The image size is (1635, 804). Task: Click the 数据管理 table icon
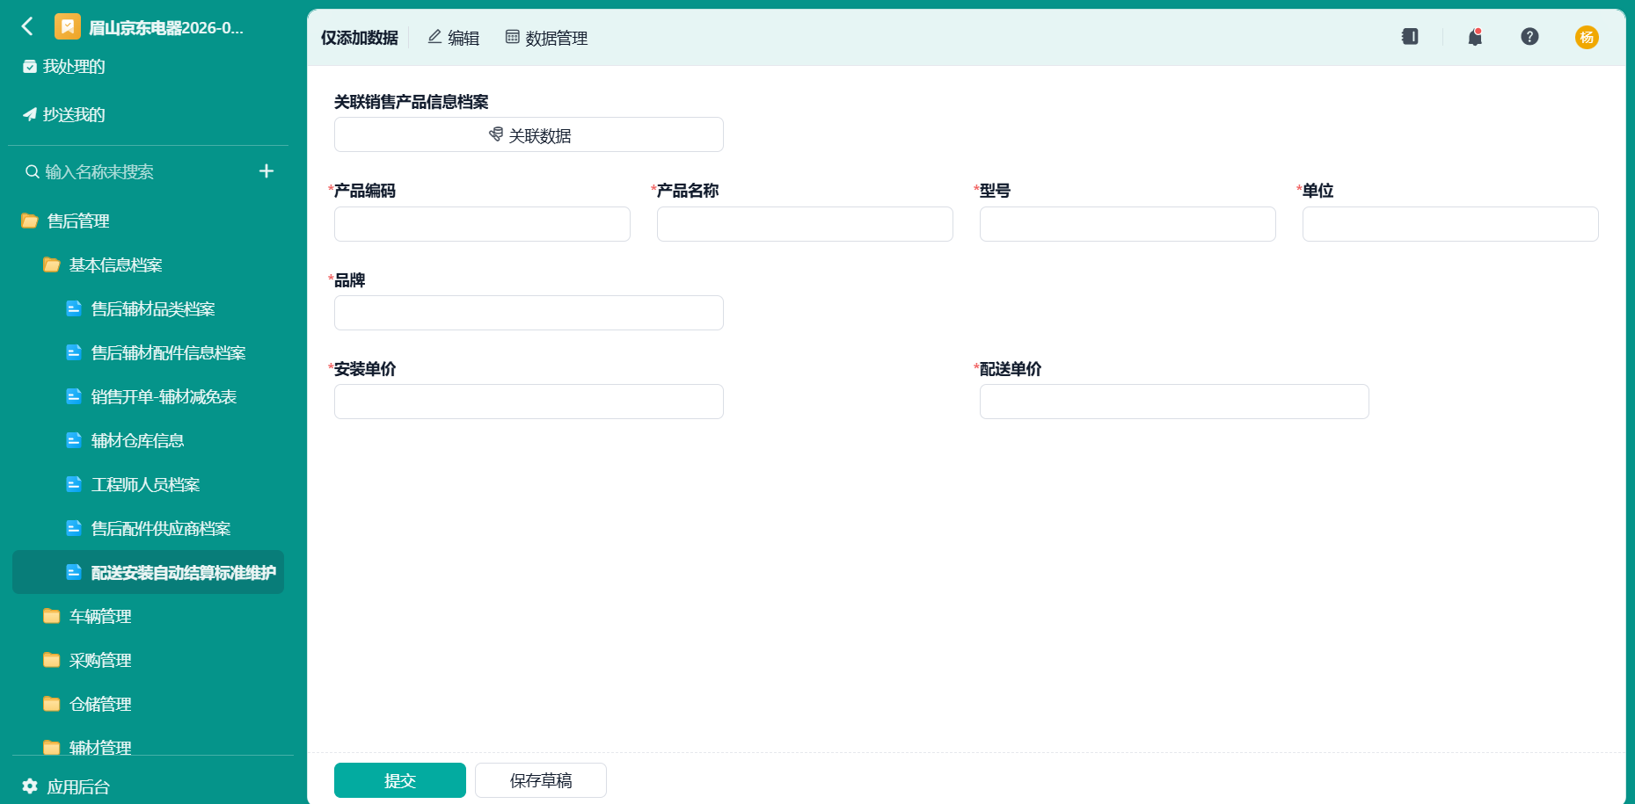(513, 36)
